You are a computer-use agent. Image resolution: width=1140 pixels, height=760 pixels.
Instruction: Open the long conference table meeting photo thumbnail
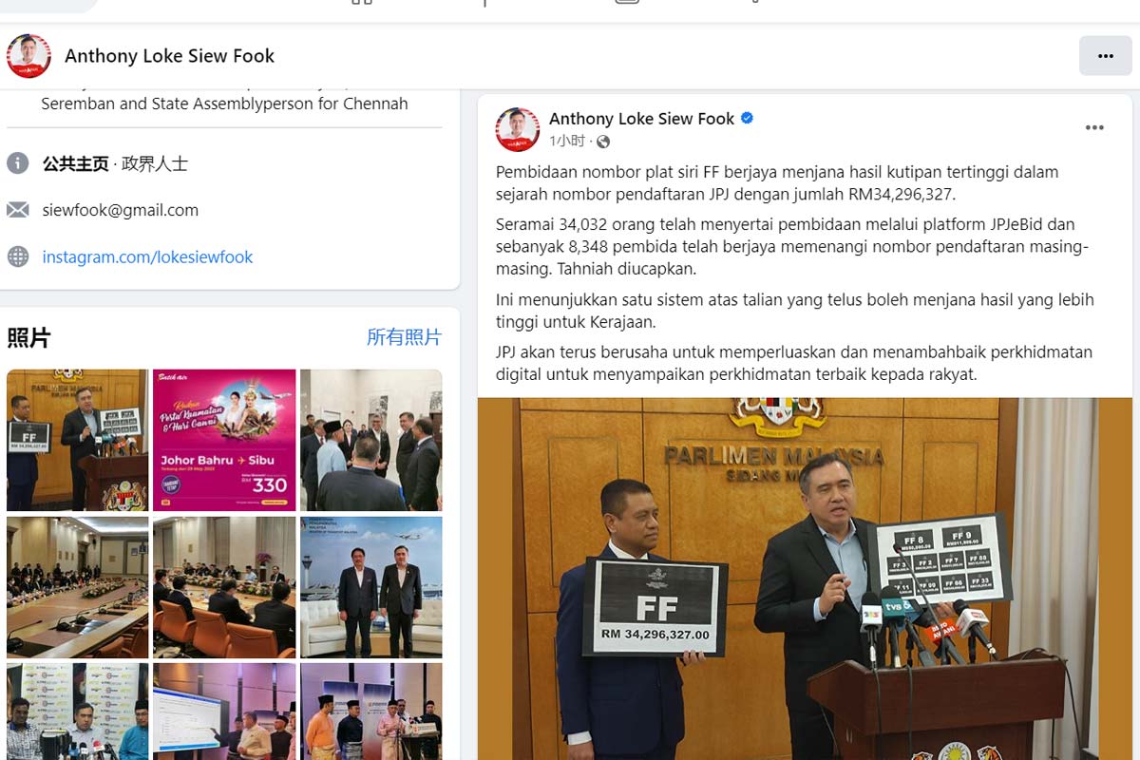(77, 587)
